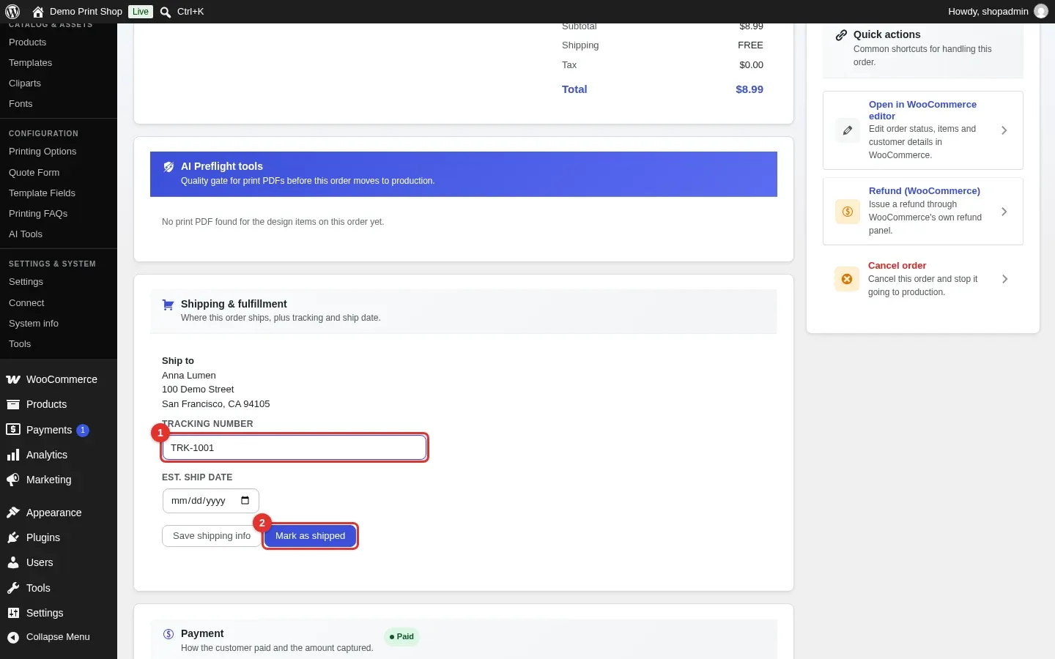1055x659 pixels.
Task: Open Fonts menu item
Action: click(21, 104)
